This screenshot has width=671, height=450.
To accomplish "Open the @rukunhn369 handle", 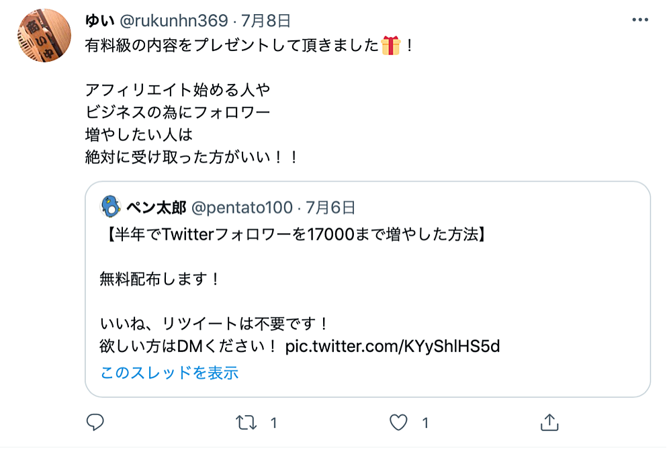I will coord(174,21).
